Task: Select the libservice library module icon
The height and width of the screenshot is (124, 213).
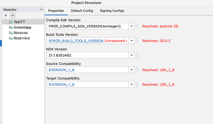Action: pos(11,38)
